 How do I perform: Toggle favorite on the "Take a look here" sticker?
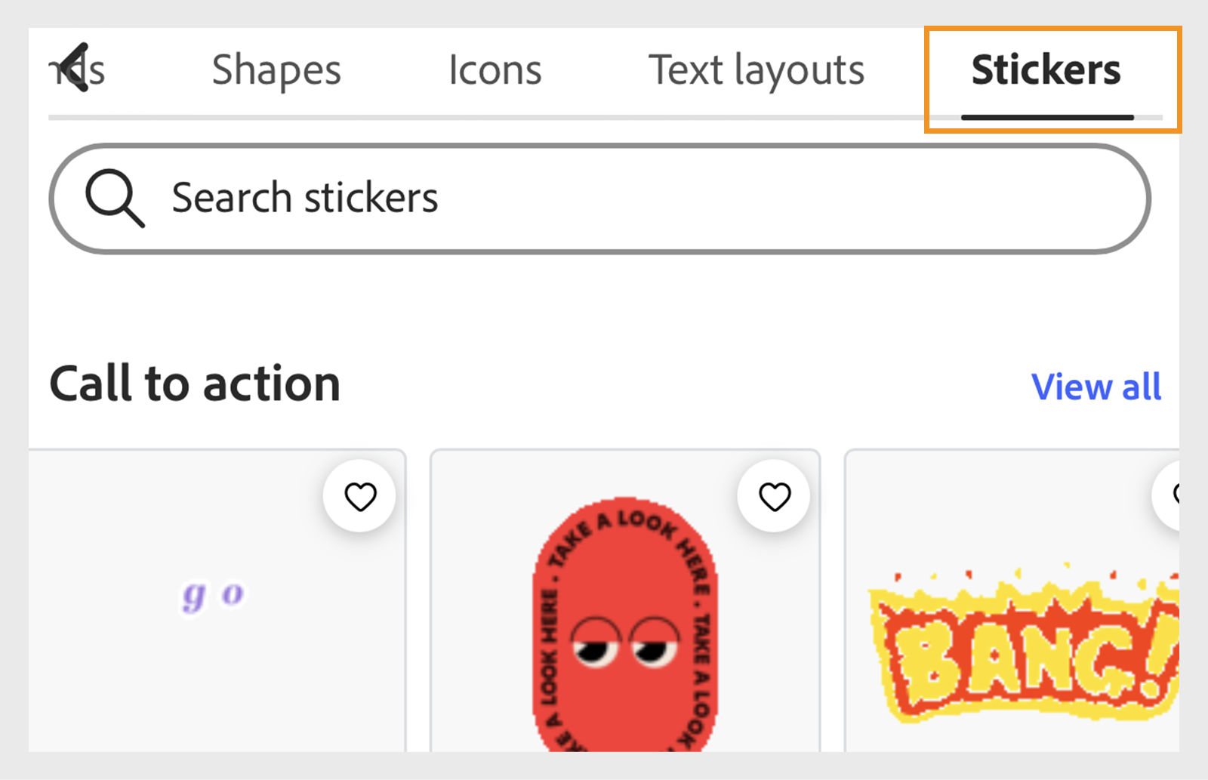pos(775,496)
